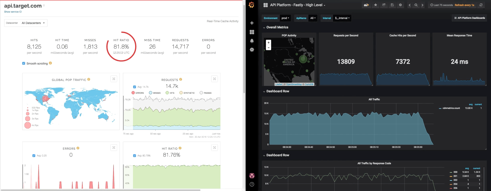The image size is (491, 191).
Task: Open the API Platform Dashboards menu
Action: pyautogui.click(x=470, y=18)
